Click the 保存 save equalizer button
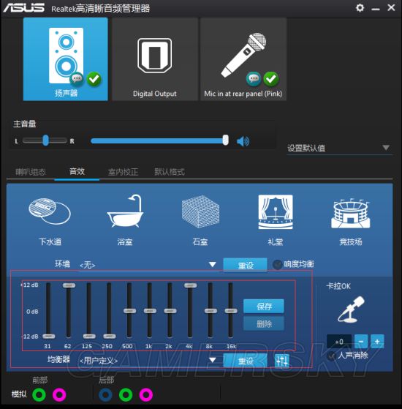Image resolution: width=402 pixels, height=409 pixels. point(264,307)
